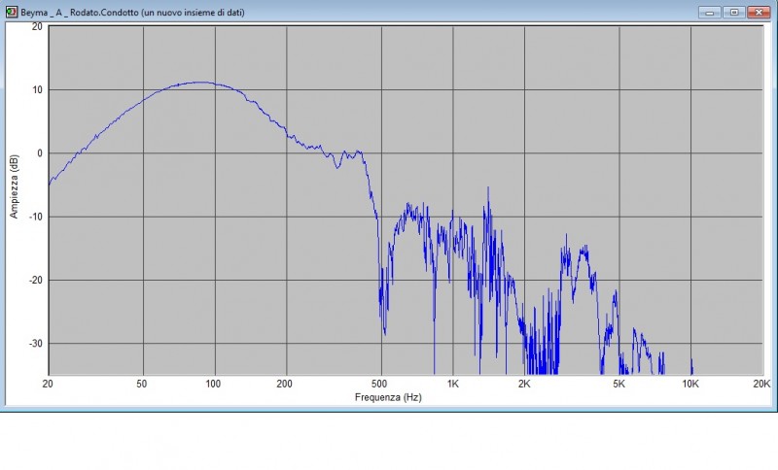Screen dimensions: 778x470
Task: Click the '20' amplitude axis value at top
Action: 37,27
